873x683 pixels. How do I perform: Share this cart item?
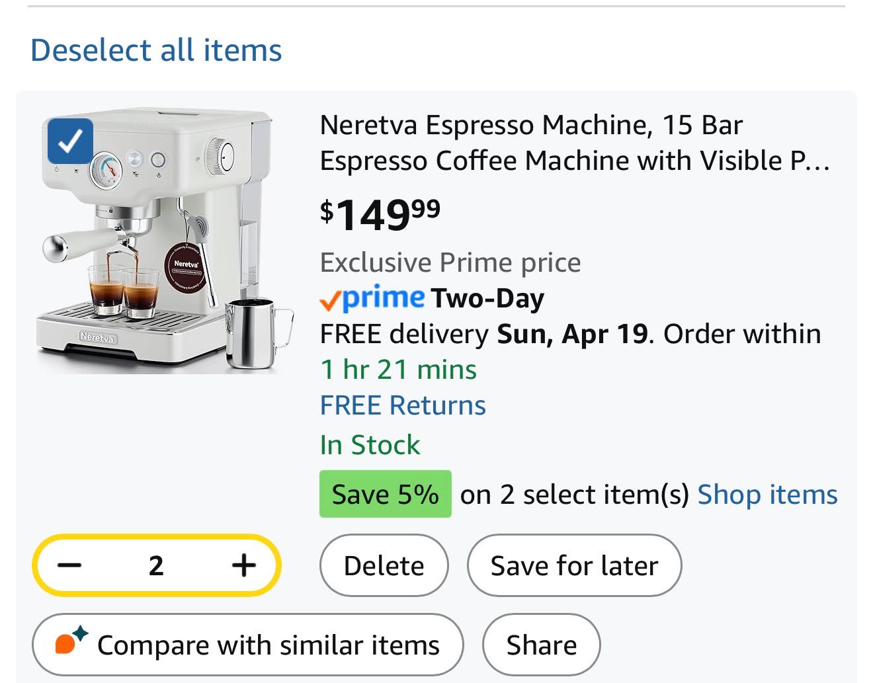click(541, 645)
